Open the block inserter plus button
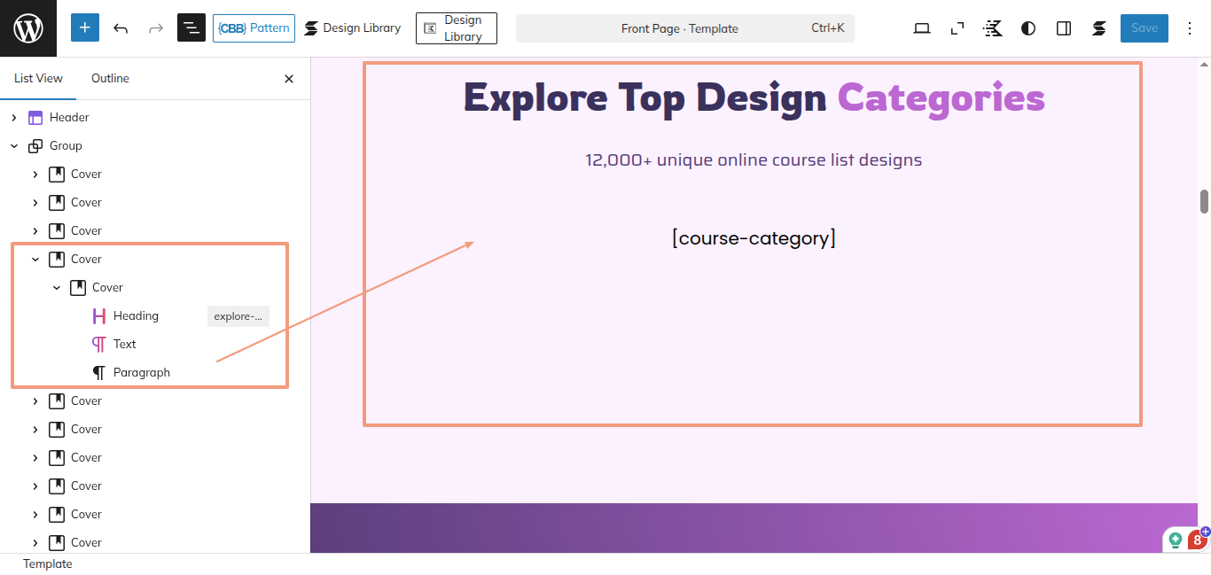The image size is (1211, 575). click(85, 28)
